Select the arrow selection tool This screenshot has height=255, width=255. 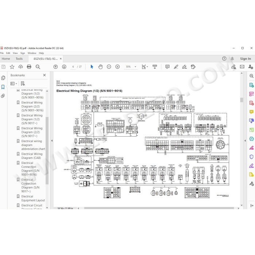[92, 67]
